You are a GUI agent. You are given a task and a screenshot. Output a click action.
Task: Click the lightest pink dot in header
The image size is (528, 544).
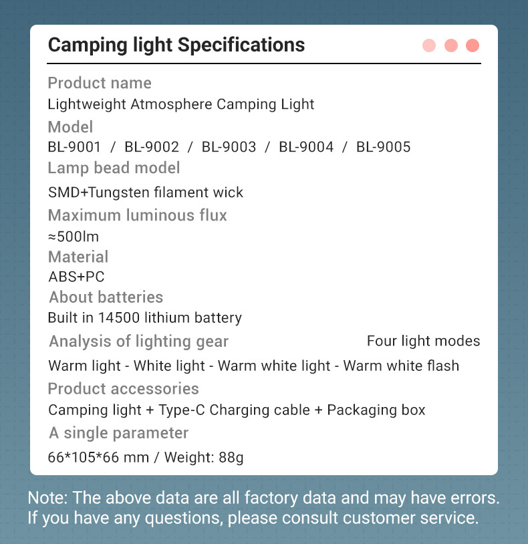pyautogui.click(x=429, y=45)
